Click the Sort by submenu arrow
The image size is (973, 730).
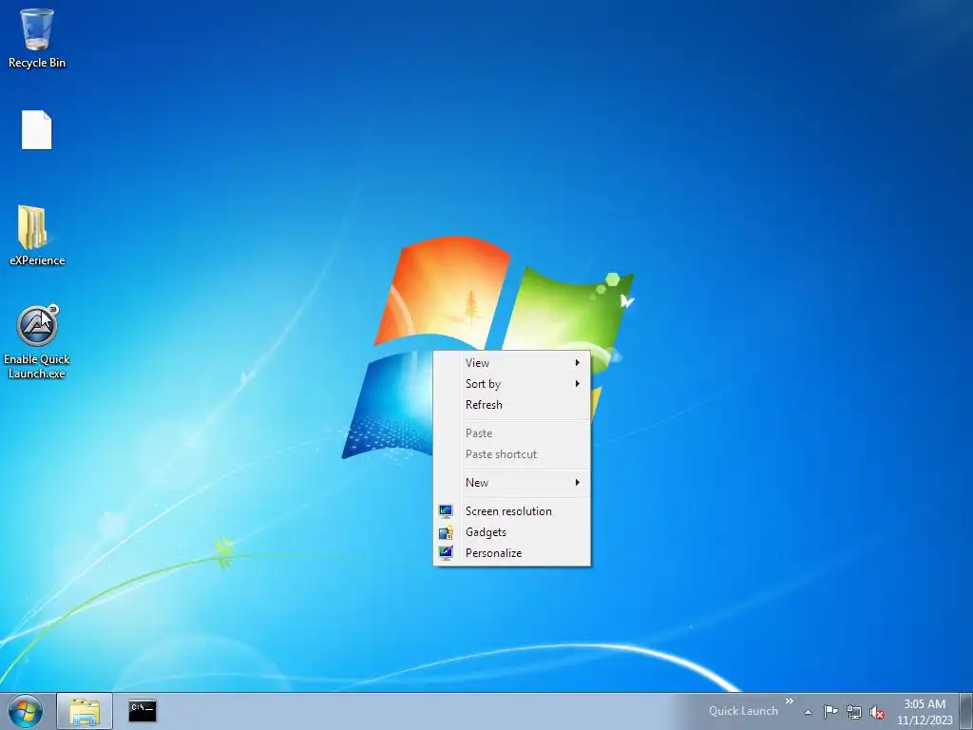(577, 384)
